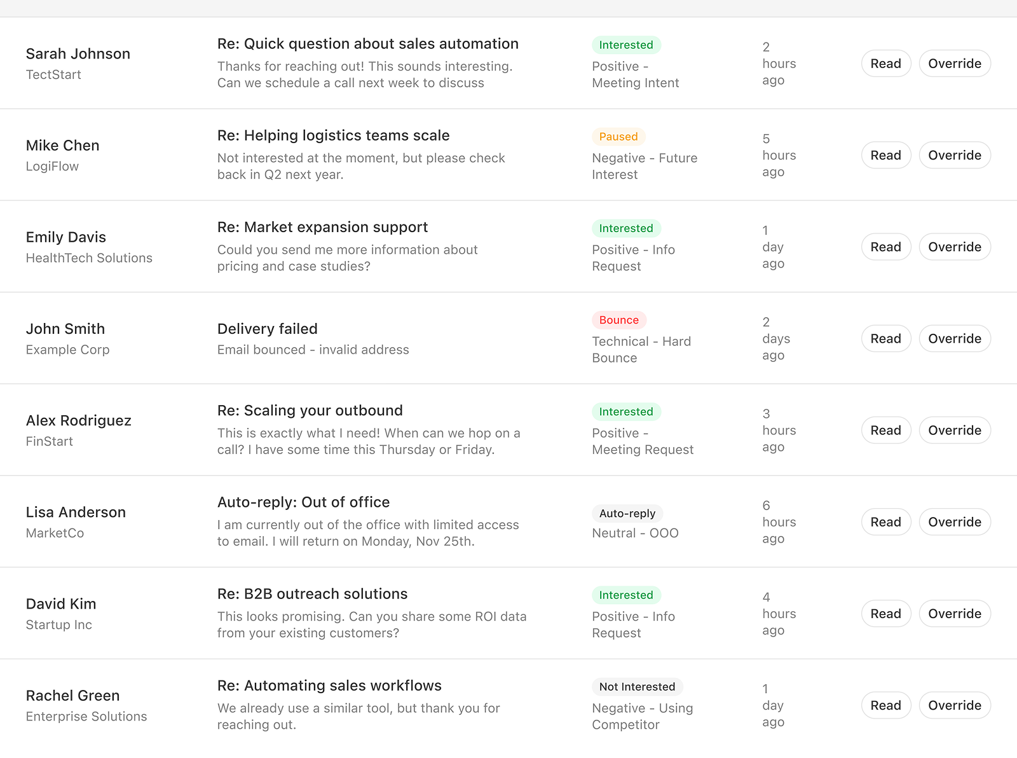Select David Kim's contact name
The image size is (1017, 758).
(61, 604)
